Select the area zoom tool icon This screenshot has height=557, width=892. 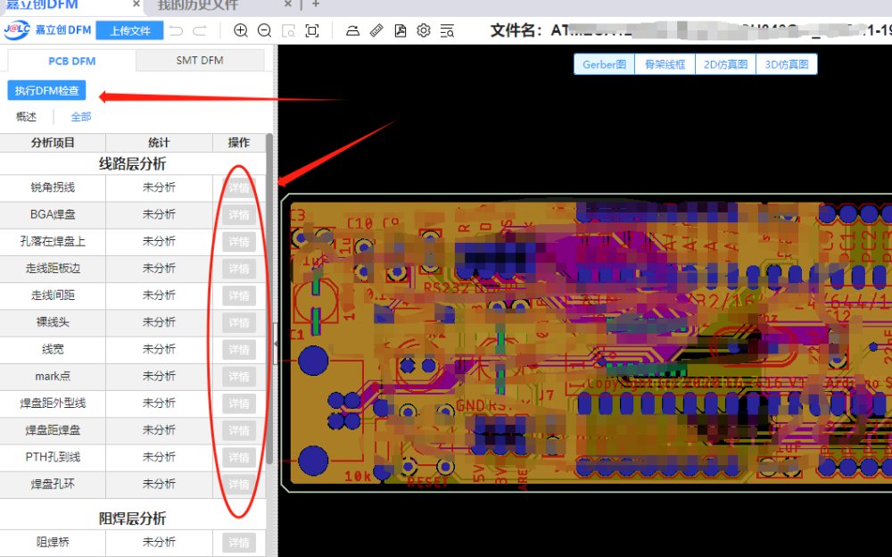pyautogui.click(x=288, y=31)
